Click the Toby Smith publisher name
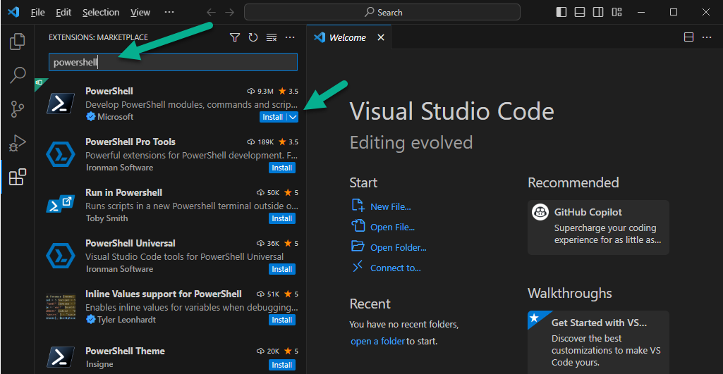 coord(107,218)
